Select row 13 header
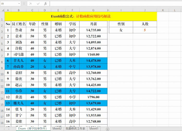The width and height of the screenshot is (182, 131). pyautogui.click(x=2, y=91)
